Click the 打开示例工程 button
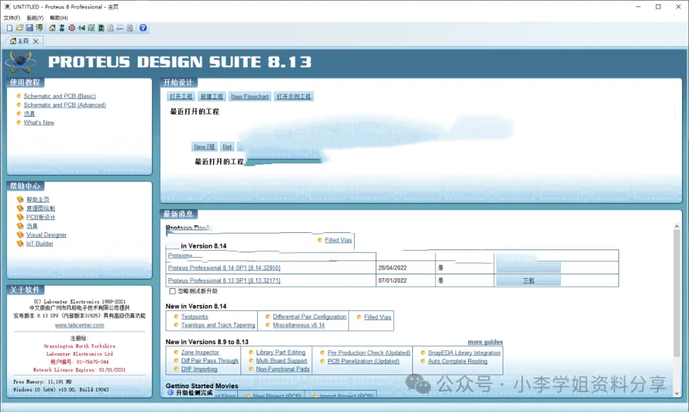The height and width of the screenshot is (412, 689). coord(293,96)
